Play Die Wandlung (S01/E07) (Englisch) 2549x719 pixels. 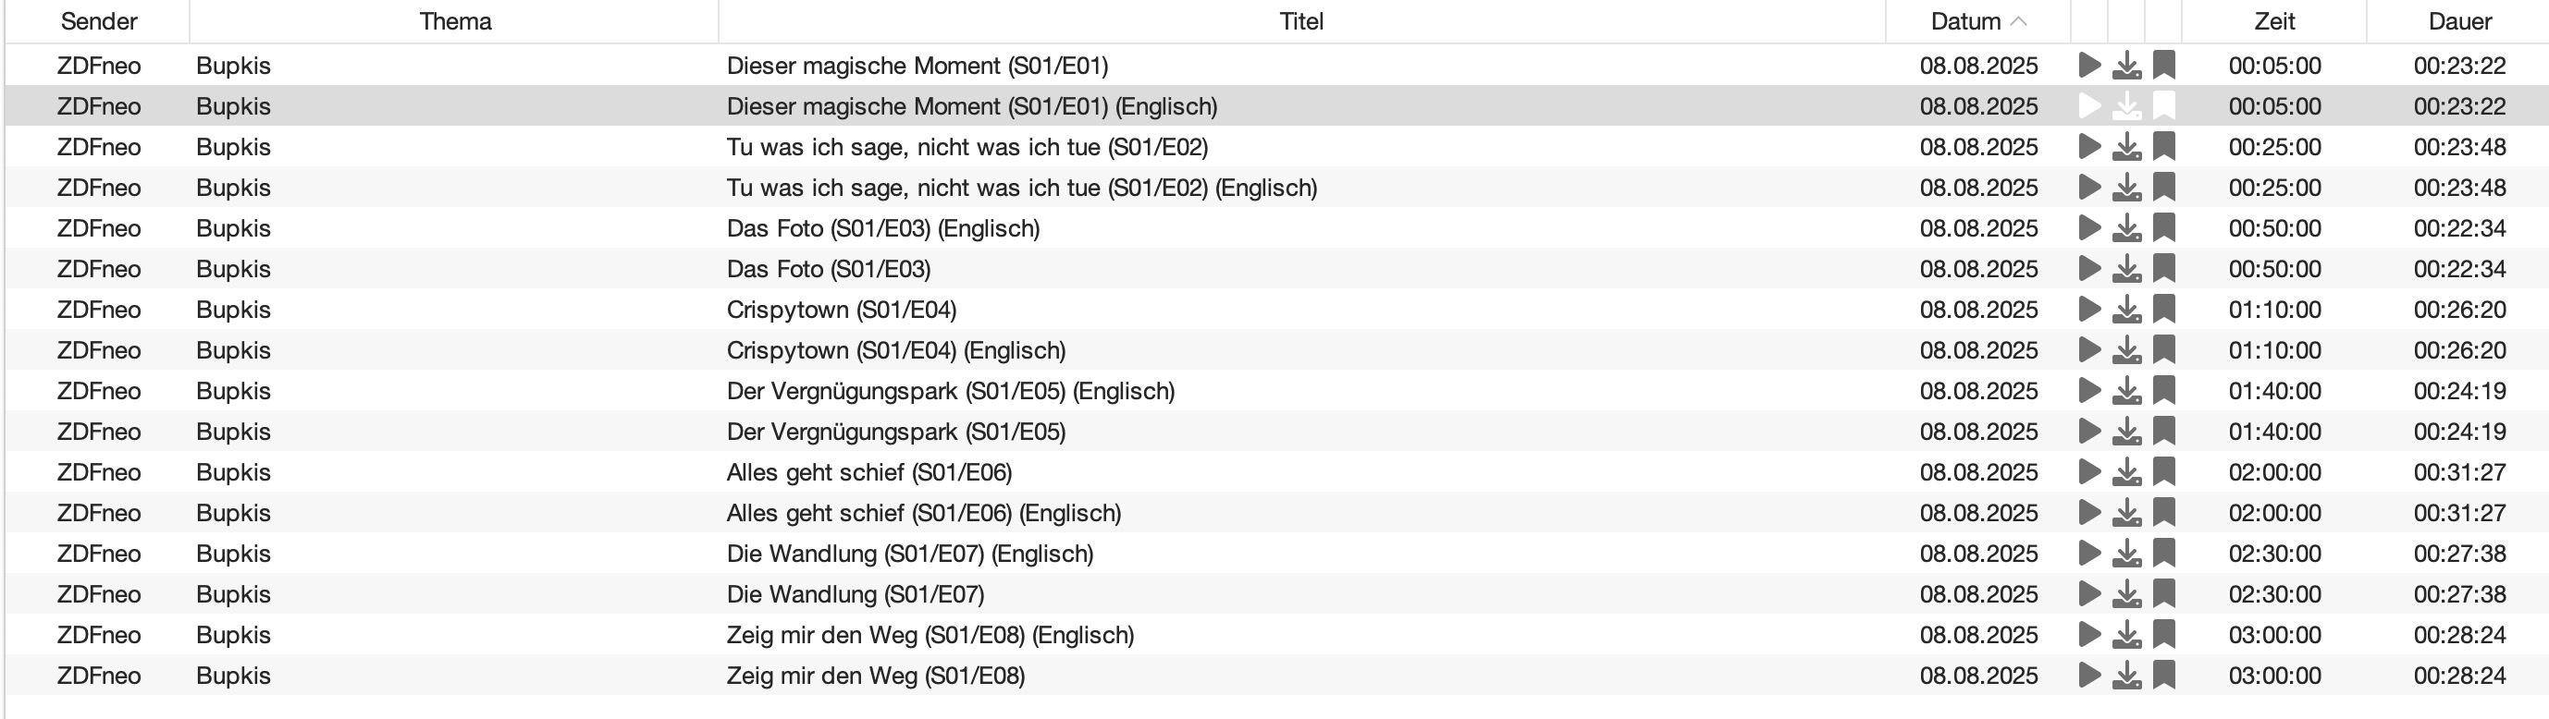pyautogui.click(x=2089, y=553)
